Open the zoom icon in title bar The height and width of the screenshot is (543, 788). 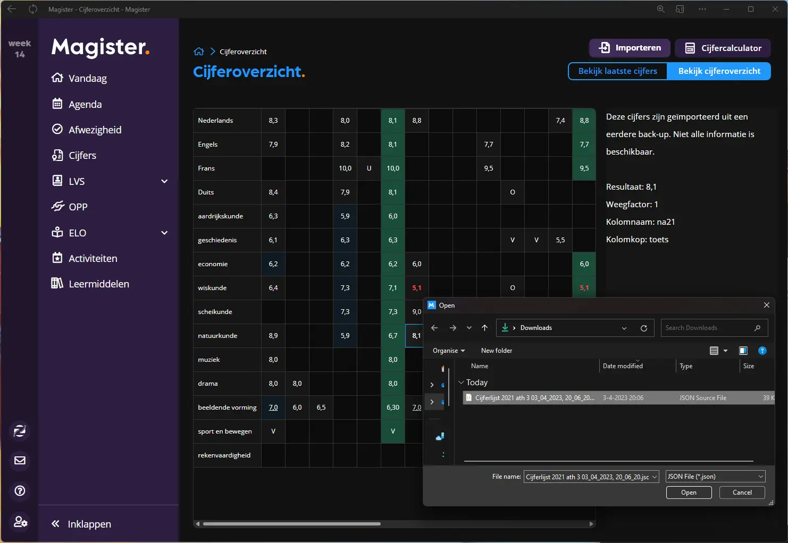[x=660, y=9]
